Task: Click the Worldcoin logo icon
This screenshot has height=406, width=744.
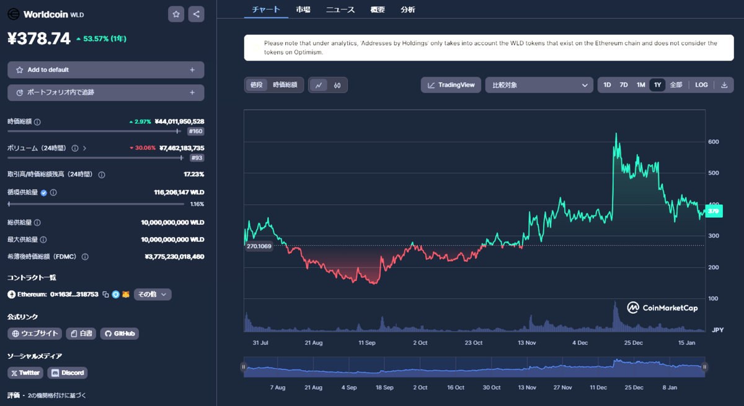Action: point(13,14)
